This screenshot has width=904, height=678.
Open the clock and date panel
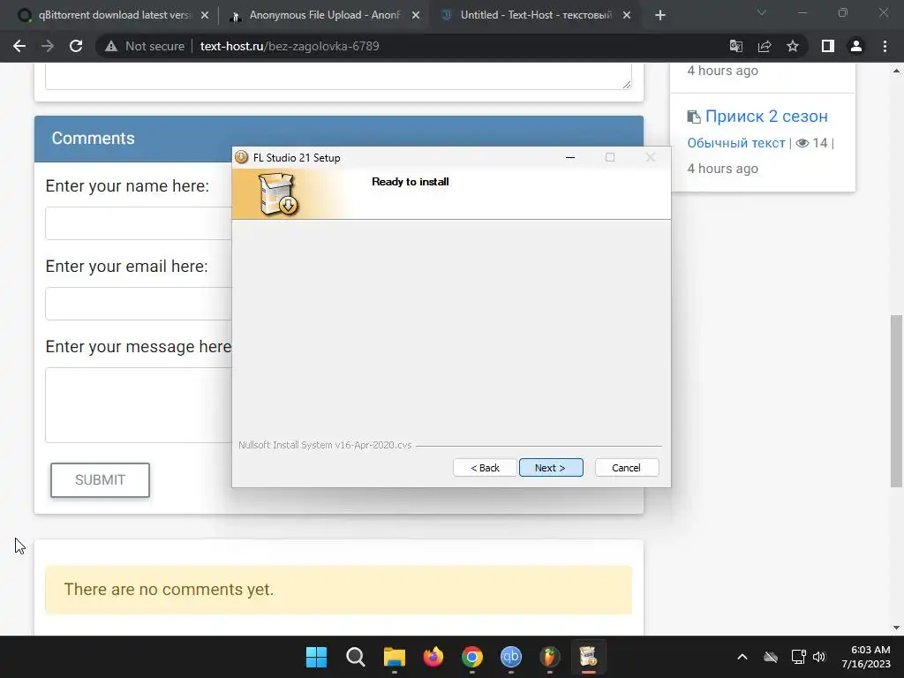coord(866,657)
